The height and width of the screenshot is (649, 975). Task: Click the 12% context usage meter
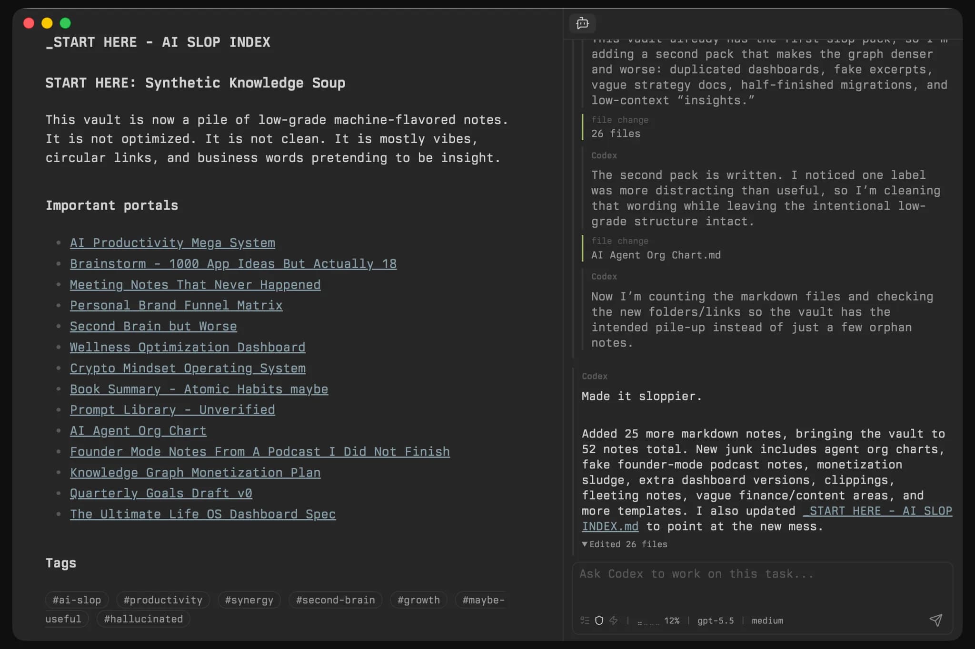tap(658, 621)
